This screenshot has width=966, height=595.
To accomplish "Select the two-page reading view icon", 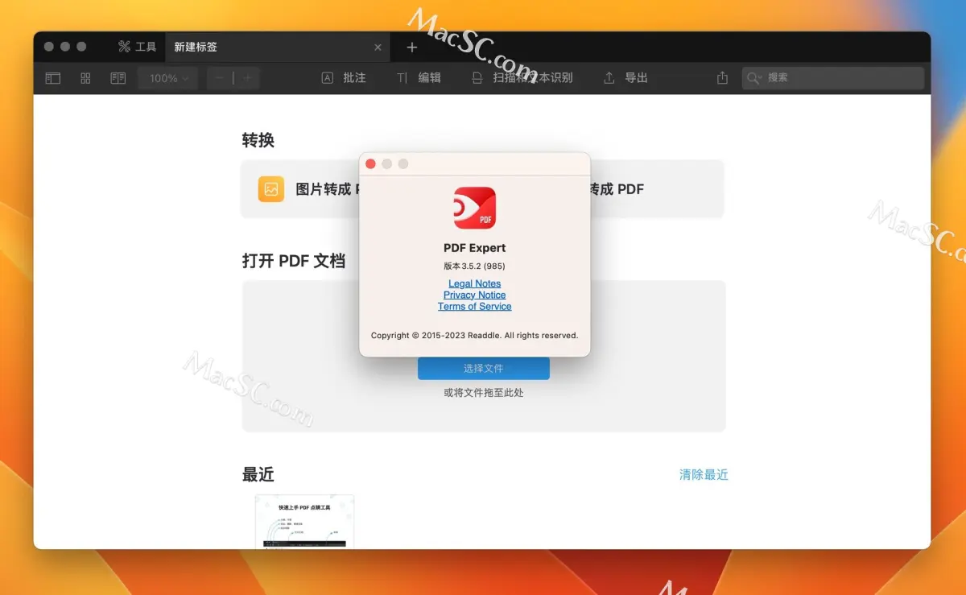I will coord(118,78).
